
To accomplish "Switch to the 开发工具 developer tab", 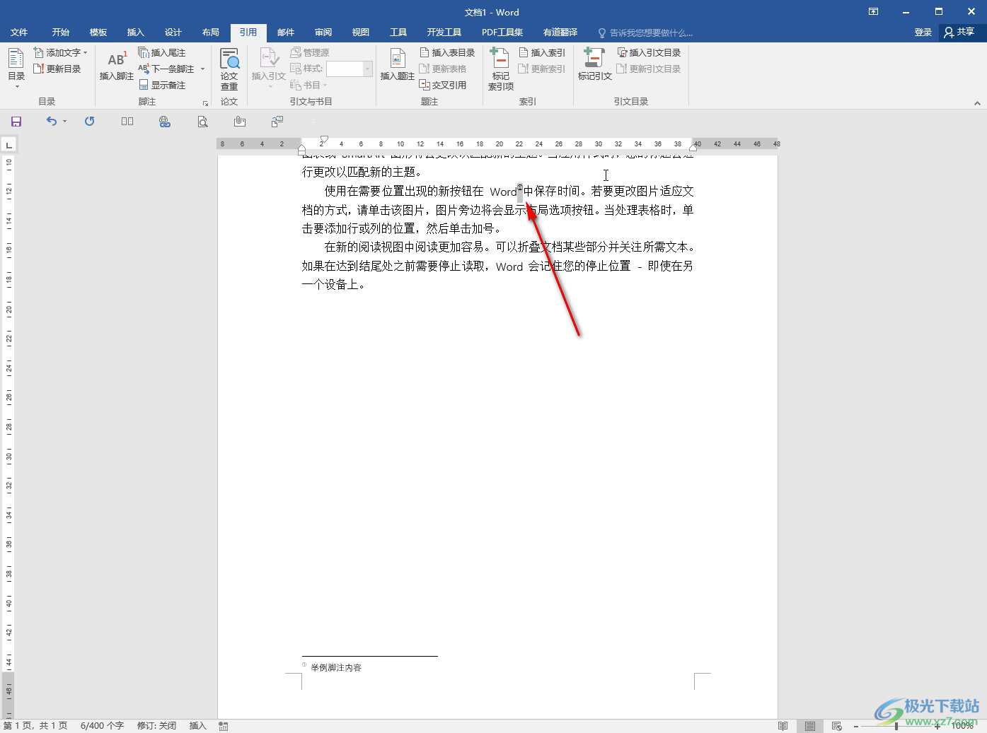I will (x=444, y=33).
